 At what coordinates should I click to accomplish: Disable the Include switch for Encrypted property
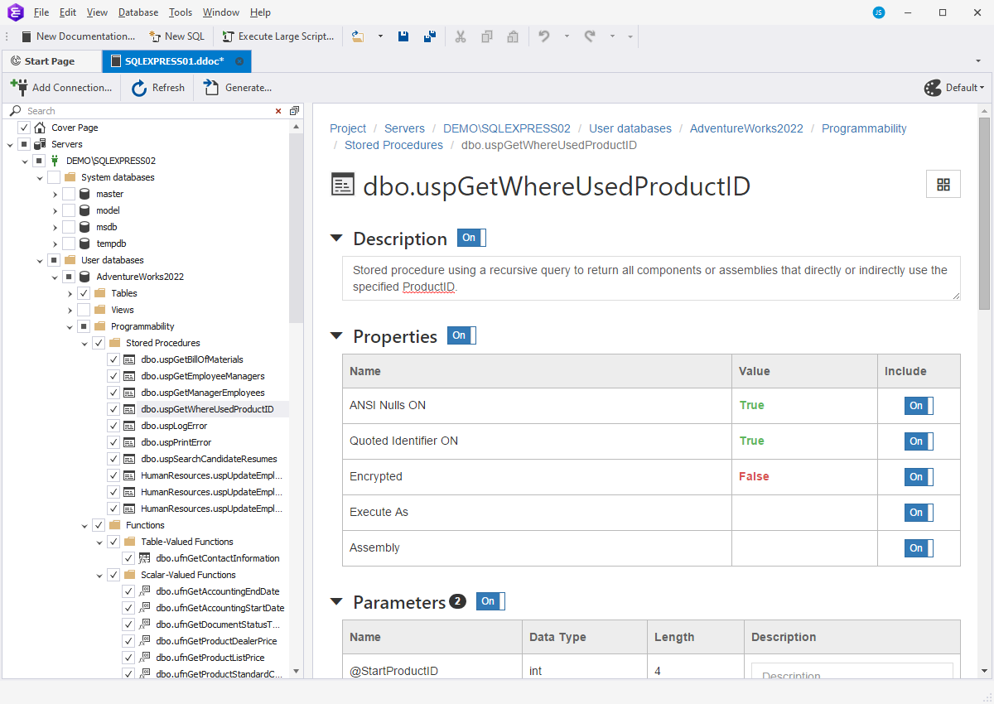tap(918, 477)
